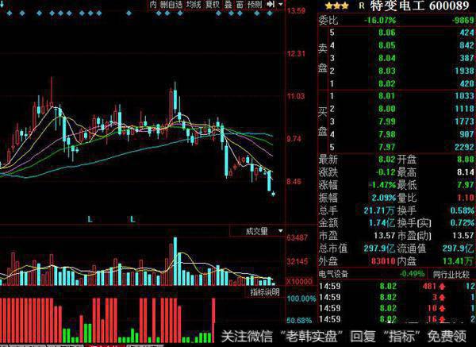Image resolution: width=476 pixels, height=347 pixels.
Task: Toggle the 均线 moving average lines
Action: 194,5
